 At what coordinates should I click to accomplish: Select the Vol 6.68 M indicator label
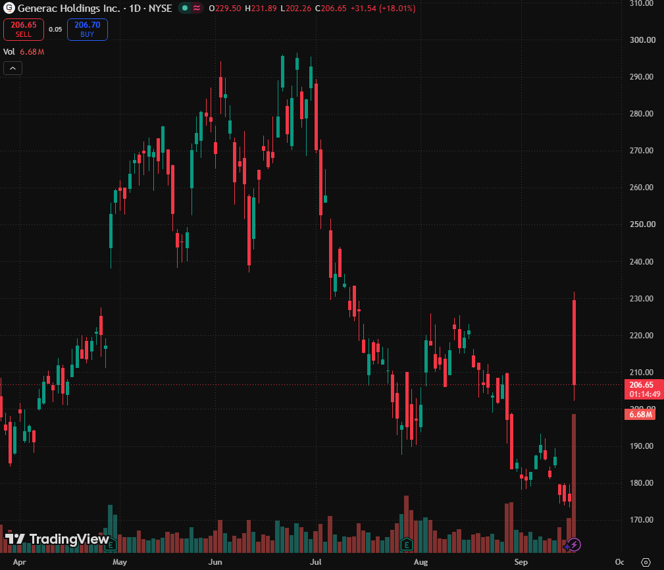click(24, 51)
